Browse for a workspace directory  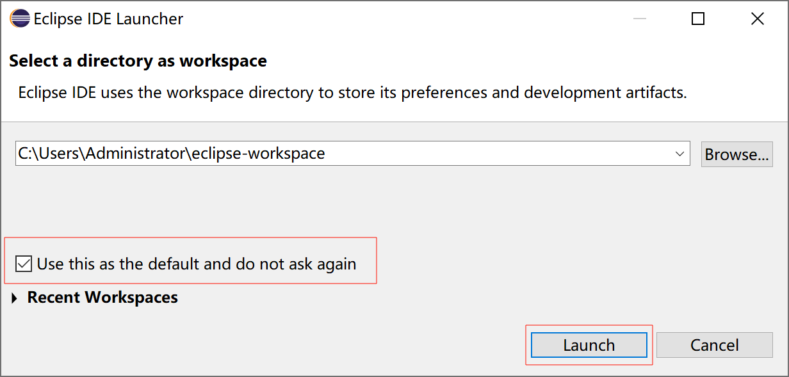737,154
